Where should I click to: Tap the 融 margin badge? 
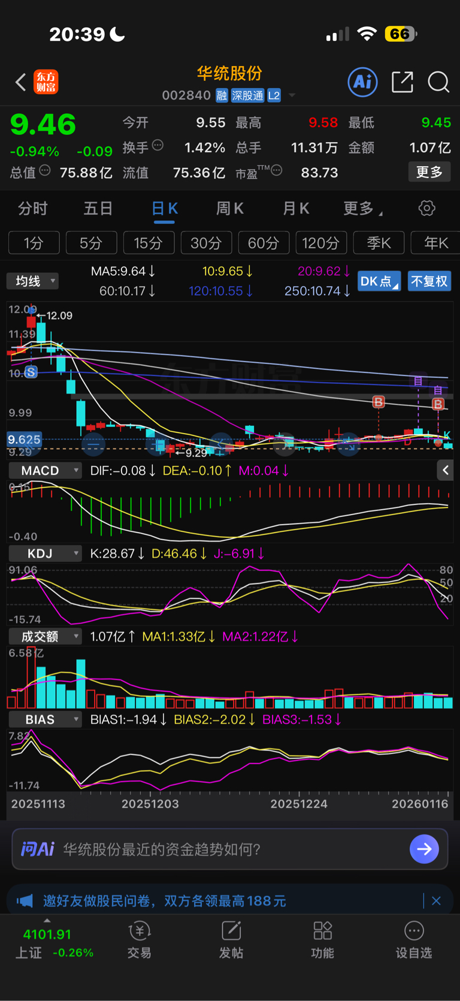pyautogui.click(x=222, y=95)
